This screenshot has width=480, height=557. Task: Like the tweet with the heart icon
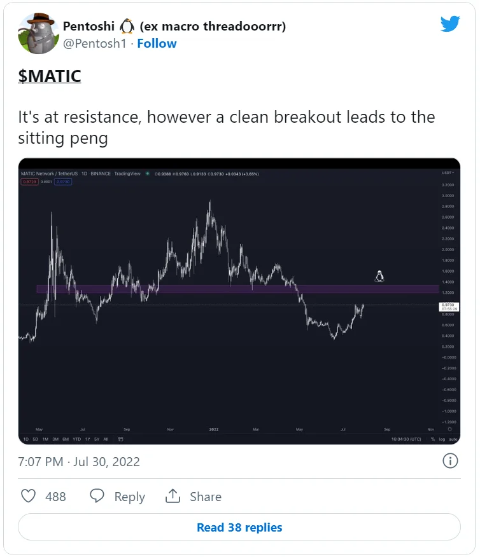[29, 496]
